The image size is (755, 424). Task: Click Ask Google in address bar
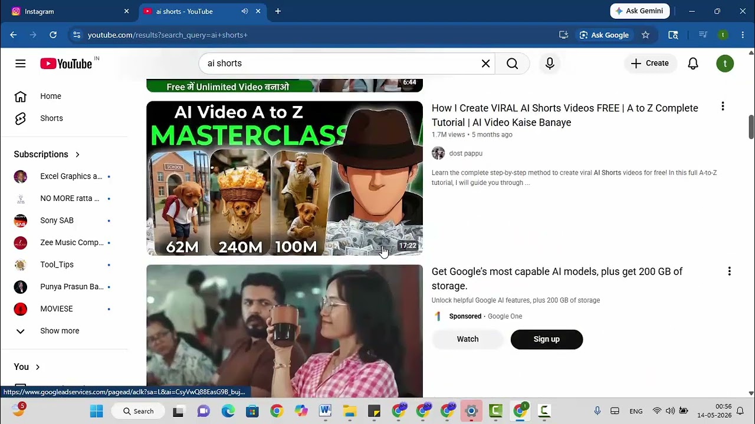604,35
